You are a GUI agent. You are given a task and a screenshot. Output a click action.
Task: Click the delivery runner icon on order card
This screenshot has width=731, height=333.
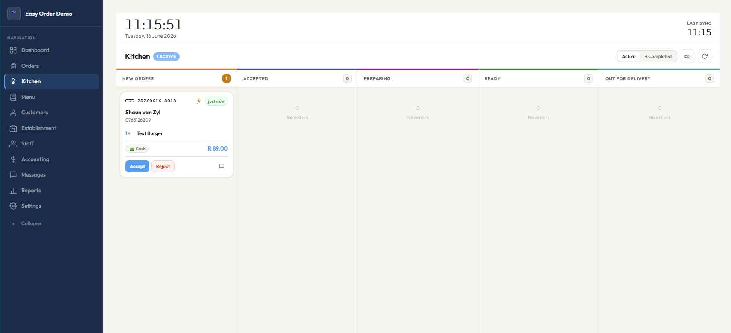click(199, 101)
